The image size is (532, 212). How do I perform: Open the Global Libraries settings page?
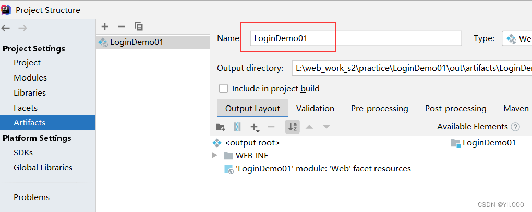coord(43,168)
